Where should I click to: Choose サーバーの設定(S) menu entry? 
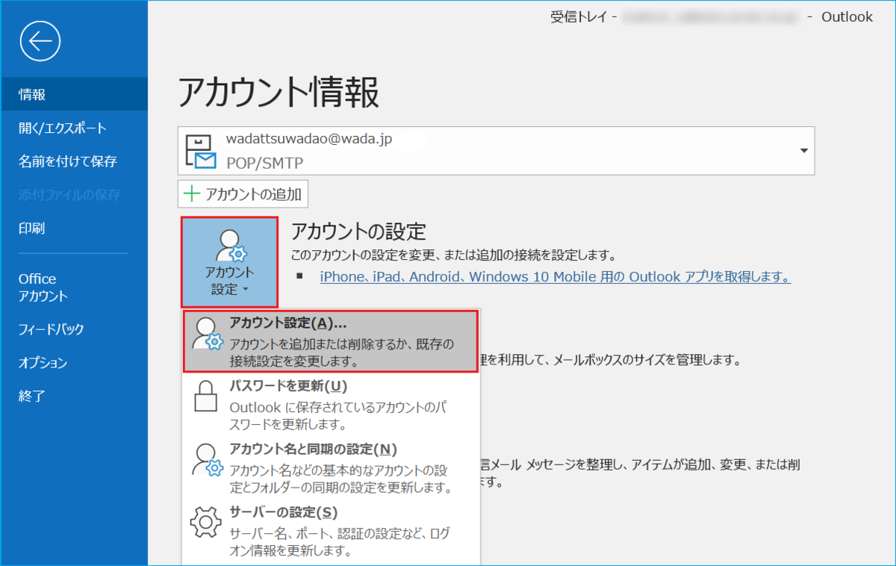330,531
